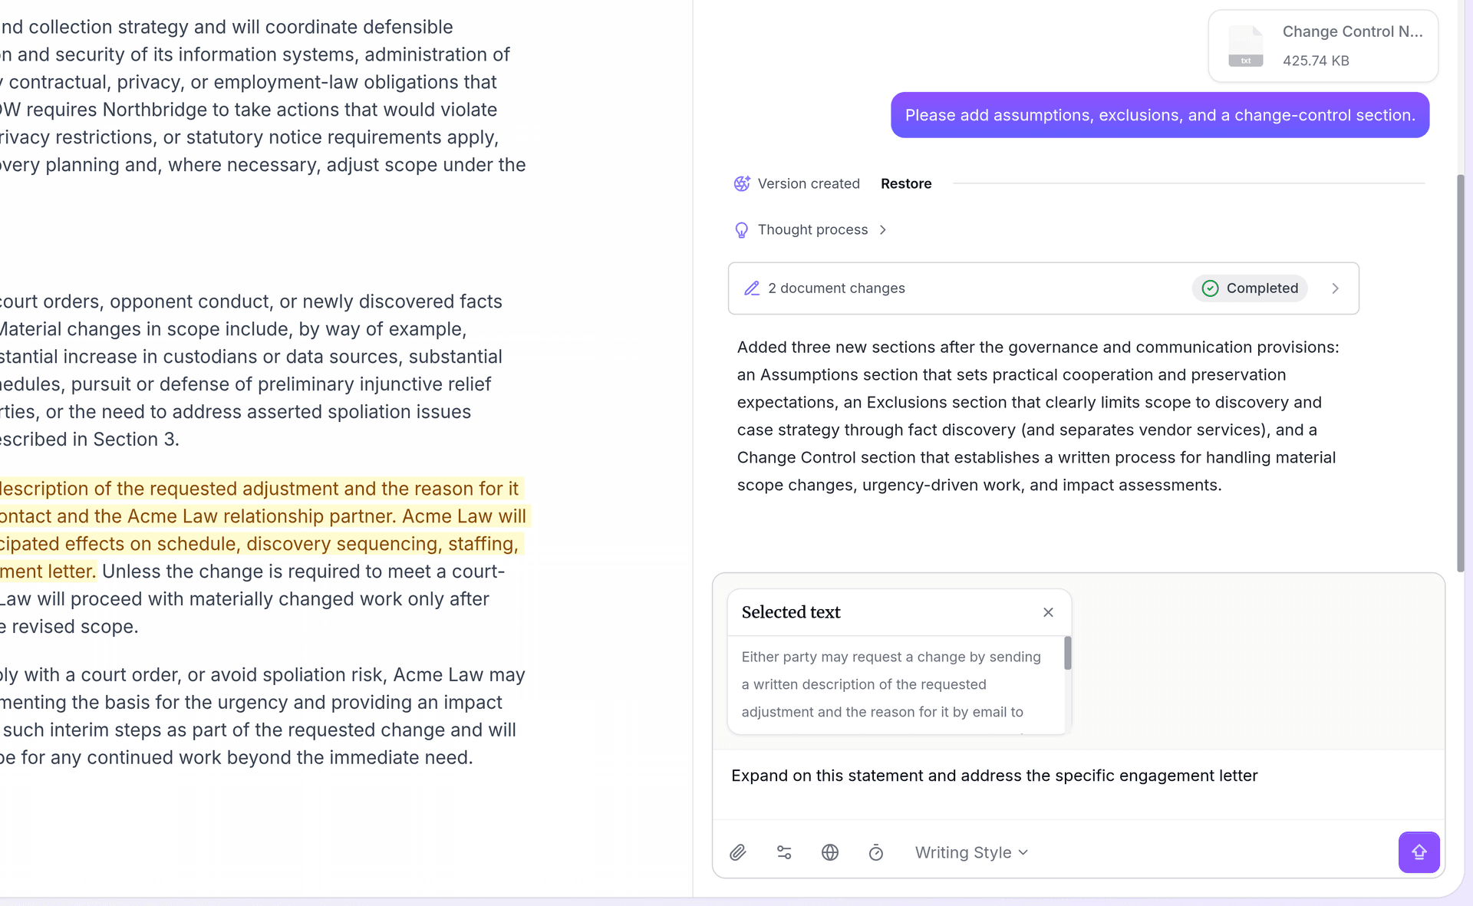This screenshot has height=906, width=1473.
Task: Click the timer stopwatch icon
Action: click(x=876, y=852)
